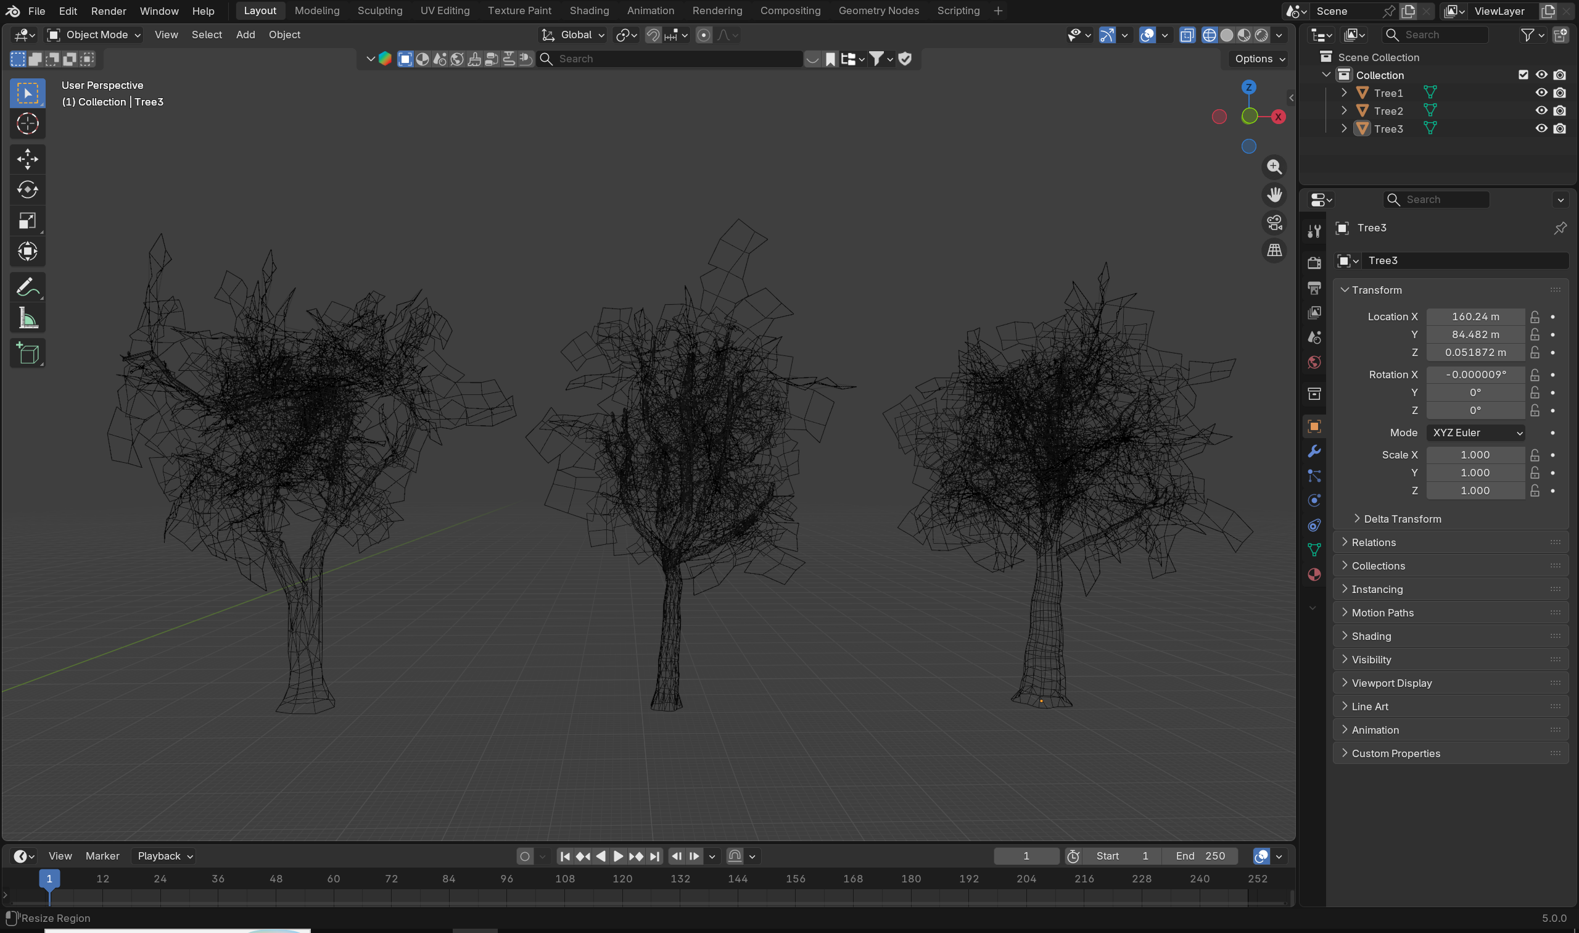This screenshot has height=933, width=1579.
Task: Switch to the Sculpting workspace tab
Action: (379, 10)
